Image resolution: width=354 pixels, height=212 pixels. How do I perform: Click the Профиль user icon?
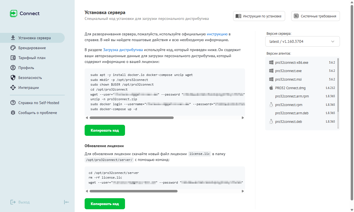click(13, 68)
